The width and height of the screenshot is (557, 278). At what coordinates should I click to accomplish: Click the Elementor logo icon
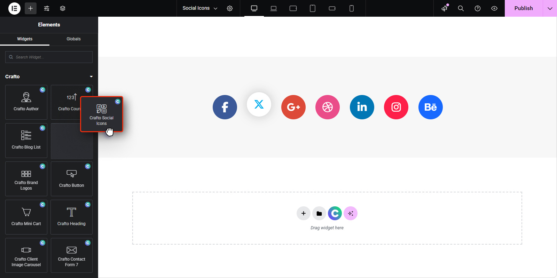14,8
